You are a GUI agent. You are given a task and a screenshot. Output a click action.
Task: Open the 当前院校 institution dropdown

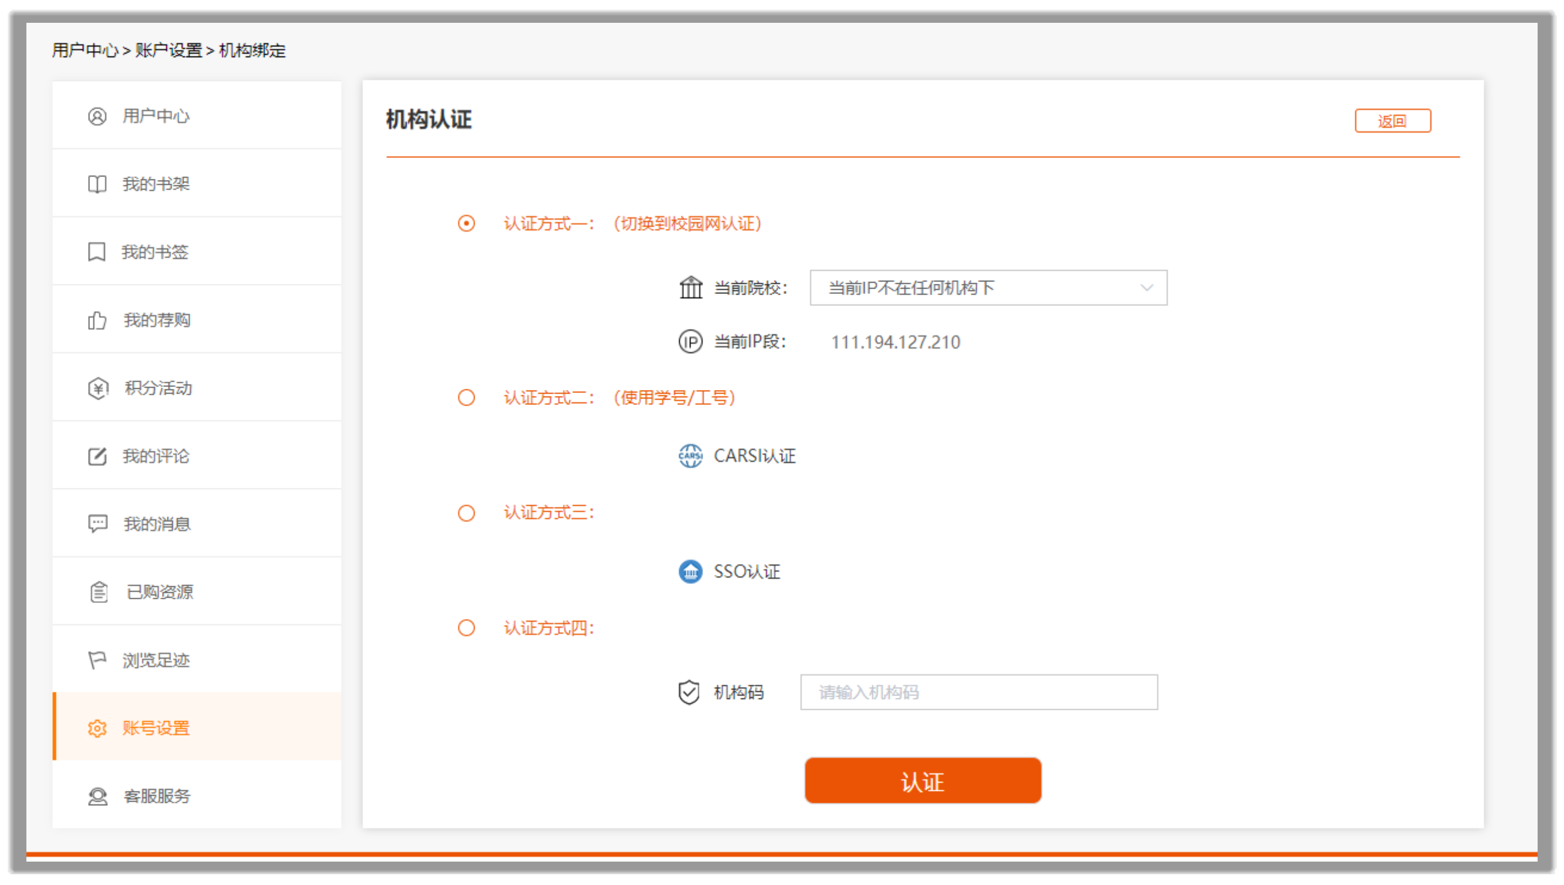(x=987, y=287)
